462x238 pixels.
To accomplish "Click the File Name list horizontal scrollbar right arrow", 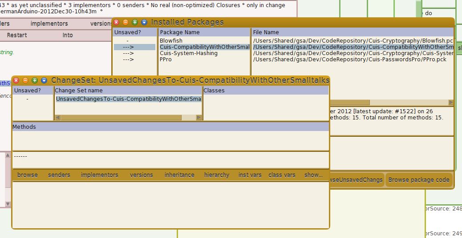I will (451, 103).
